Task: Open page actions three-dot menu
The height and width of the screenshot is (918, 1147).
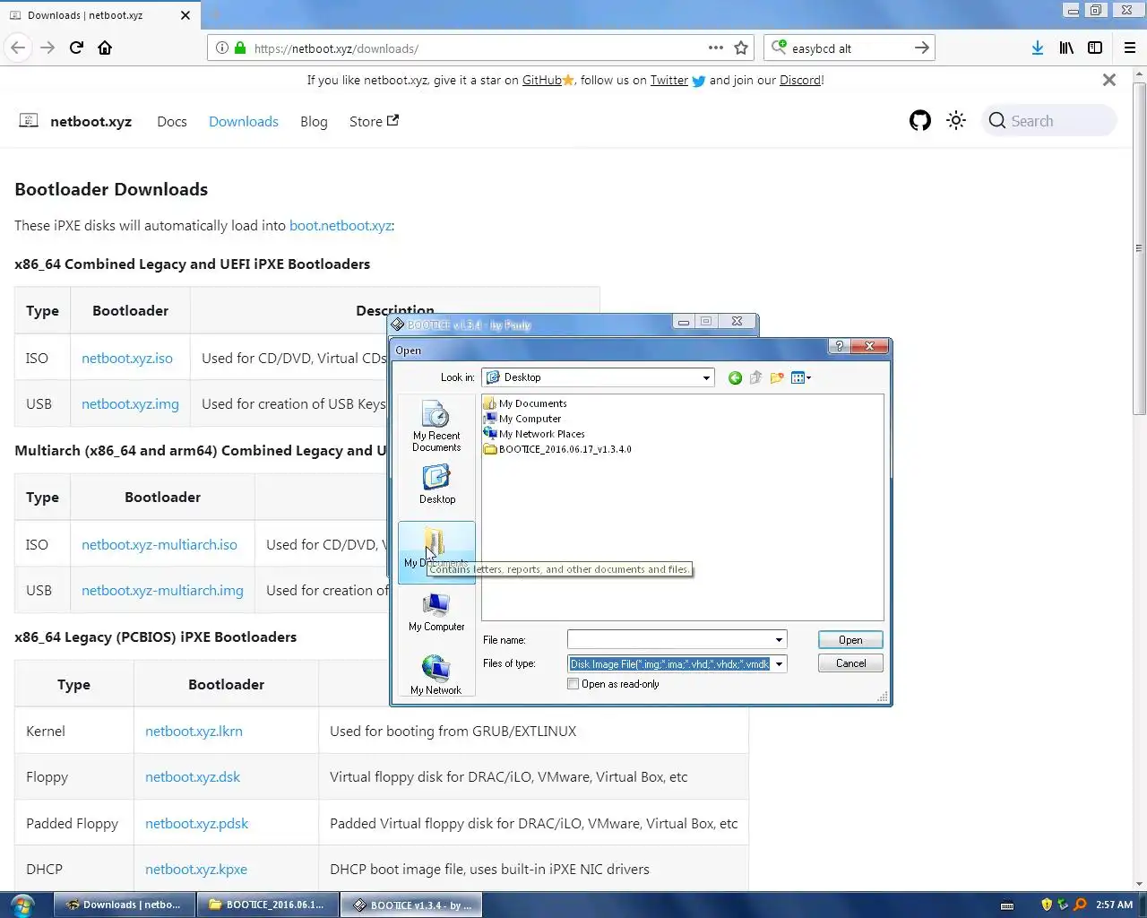Action: coord(716,48)
